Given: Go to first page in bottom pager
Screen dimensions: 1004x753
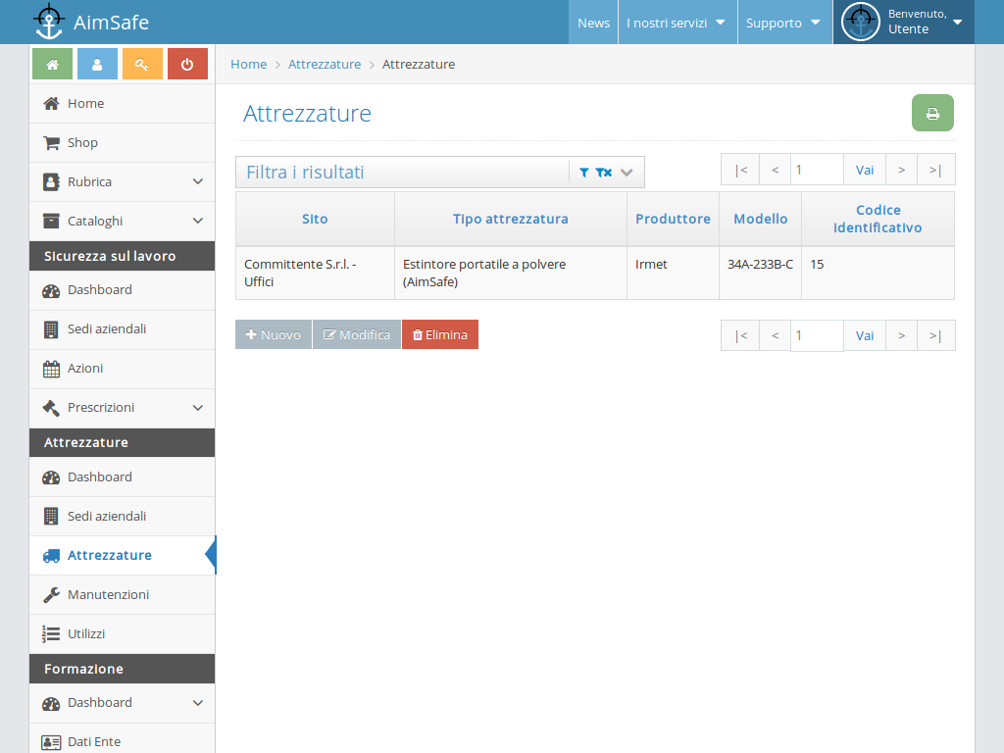Looking at the screenshot, I should tap(741, 335).
